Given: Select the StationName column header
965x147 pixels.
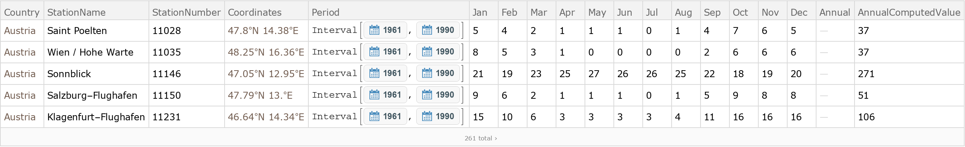Looking at the screenshot, I should [x=76, y=12].
